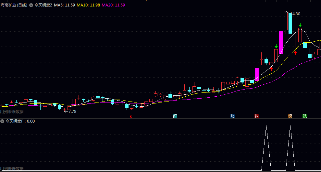Expand the 今买明卖F sub-indicator dropdown

click(2, 121)
